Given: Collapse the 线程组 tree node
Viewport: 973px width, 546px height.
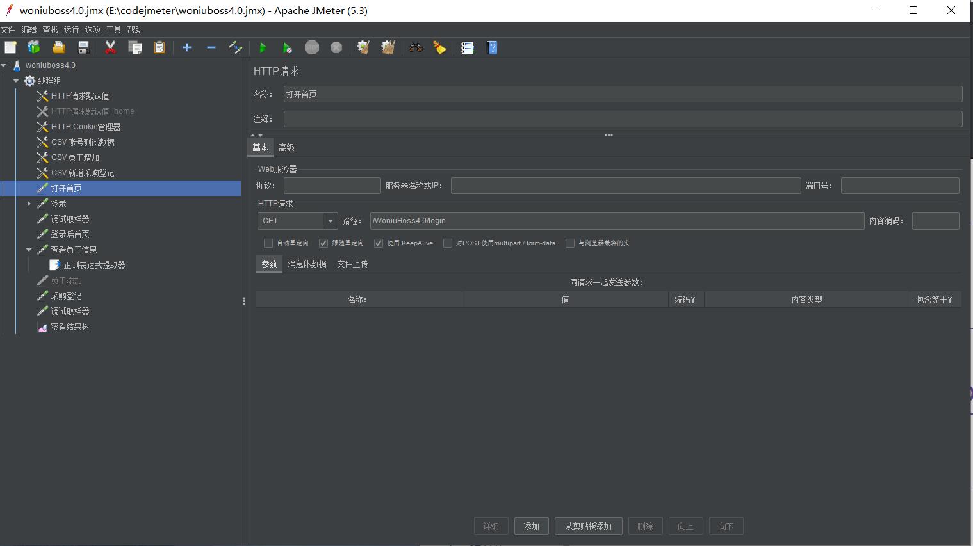Looking at the screenshot, I should [x=16, y=81].
